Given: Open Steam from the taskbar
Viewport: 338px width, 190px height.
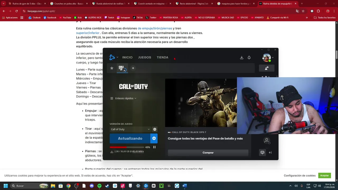Looking at the screenshot, I should 107,186.
